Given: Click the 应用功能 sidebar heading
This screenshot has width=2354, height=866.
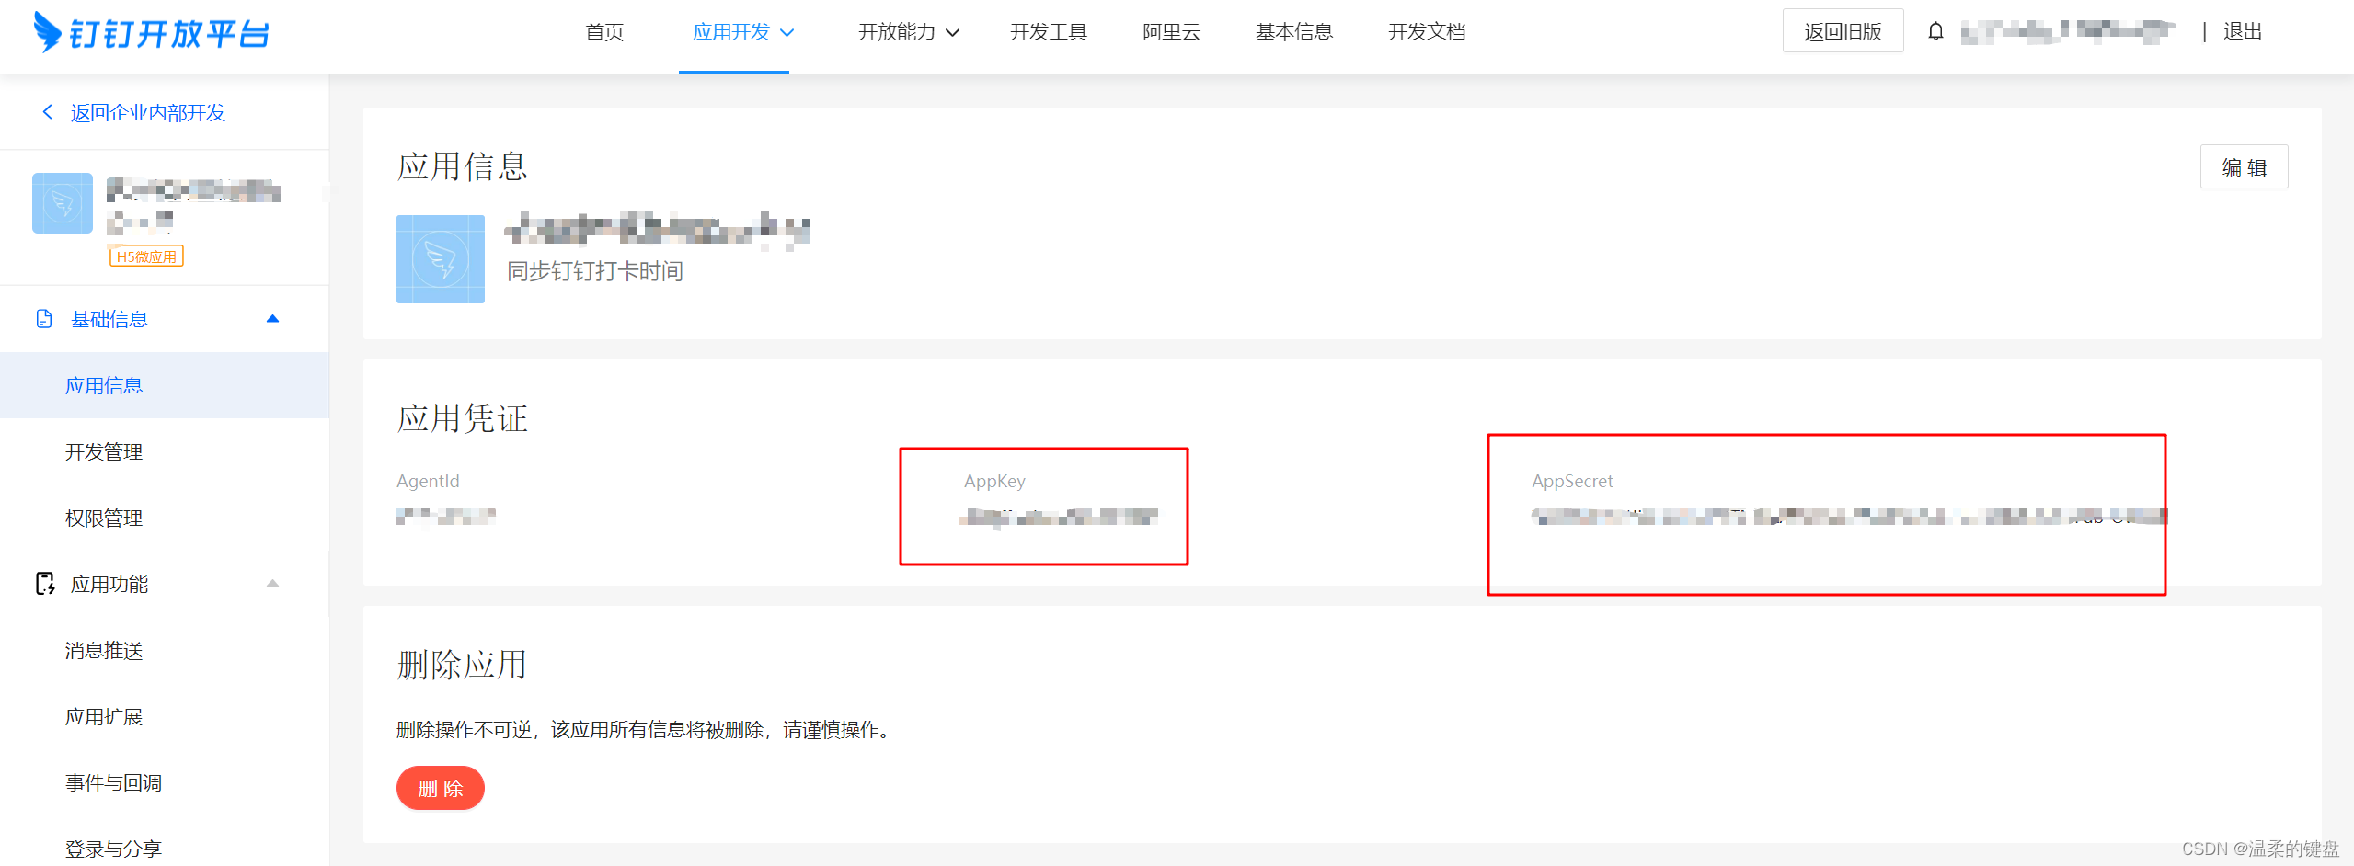Looking at the screenshot, I should [109, 584].
